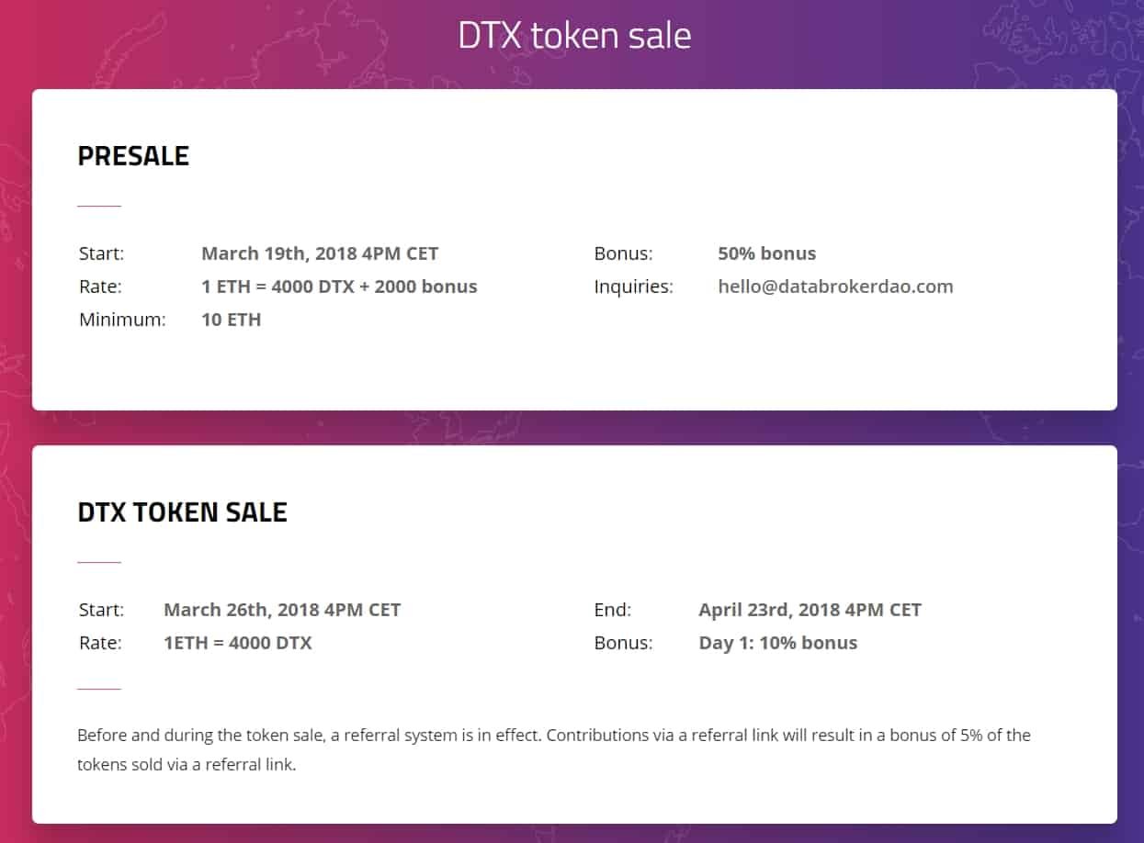Select the PRESALE heading
The width and height of the screenshot is (1144, 843).
tap(133, 156)
